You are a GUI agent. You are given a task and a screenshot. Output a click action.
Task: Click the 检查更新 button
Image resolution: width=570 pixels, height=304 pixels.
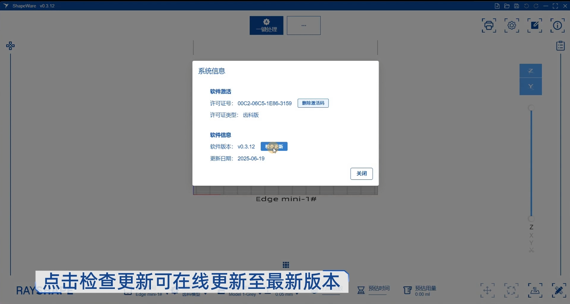[x=274, y=147]
